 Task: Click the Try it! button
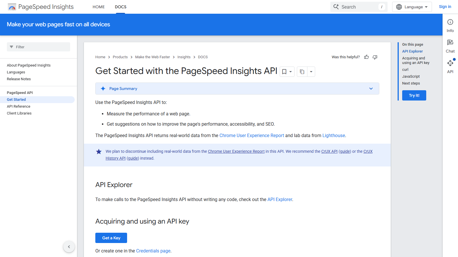pyautogui.click(x=414, y=95)
